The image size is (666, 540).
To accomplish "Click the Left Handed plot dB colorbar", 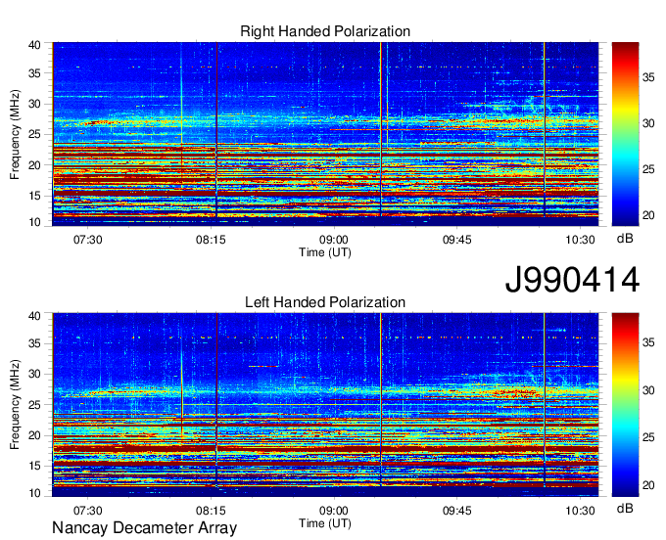I will pos(625,405).
